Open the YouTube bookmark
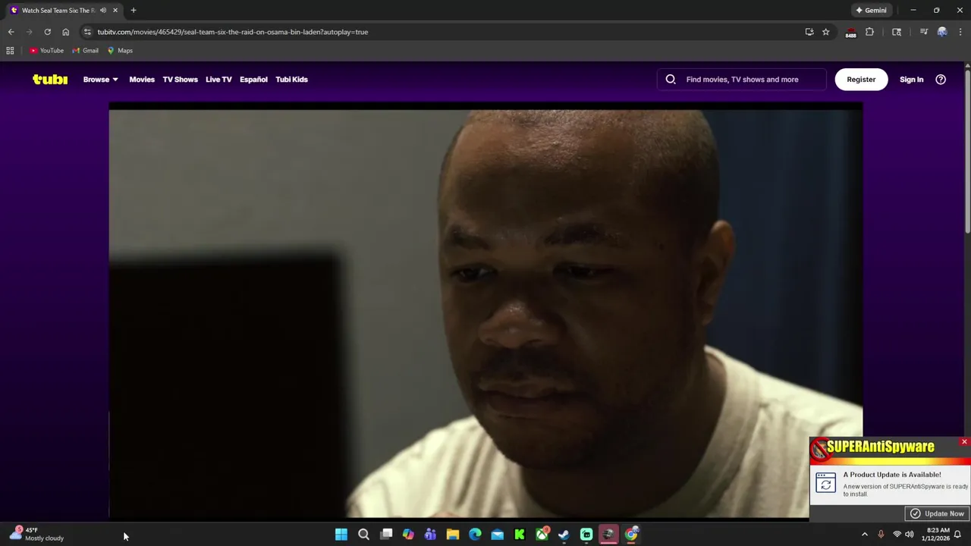The image size is (971, 546). [46, 51]
